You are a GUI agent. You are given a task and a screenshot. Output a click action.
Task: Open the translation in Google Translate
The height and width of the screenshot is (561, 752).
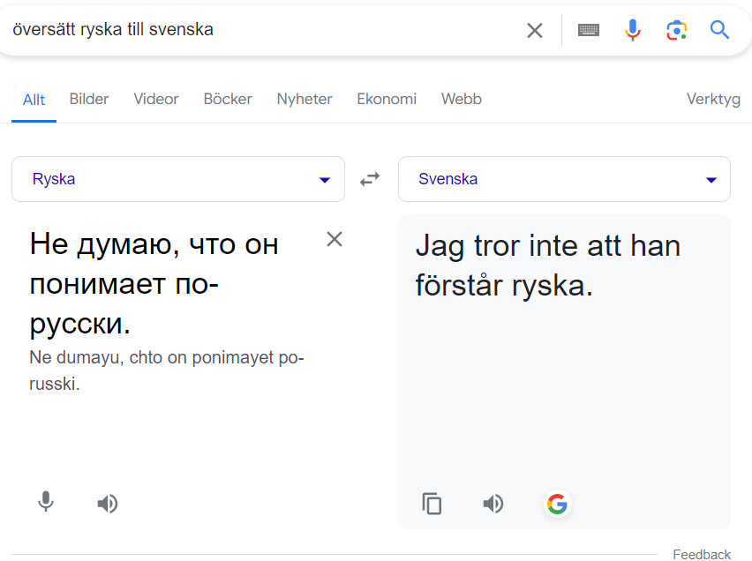pyautogui.click(x=557, y=504)
